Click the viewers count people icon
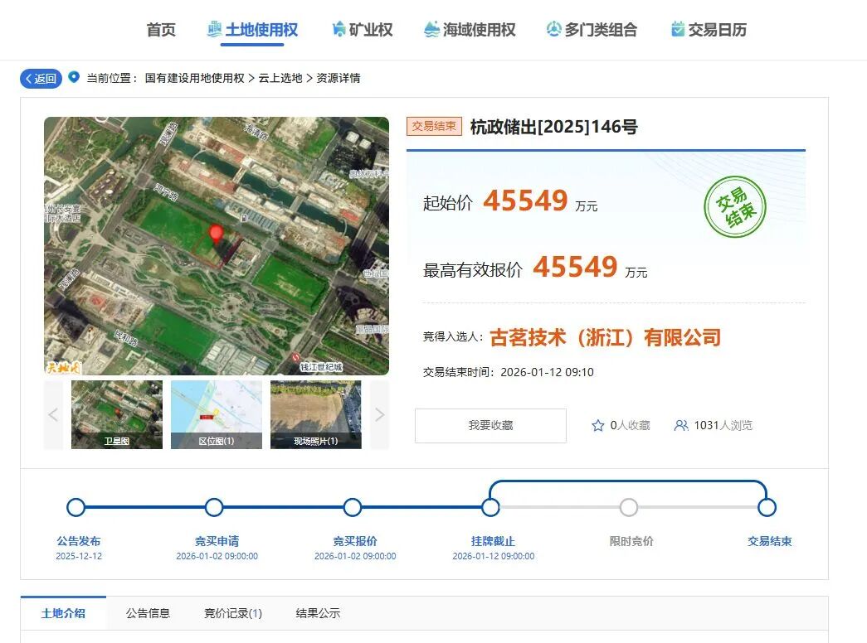The image size is (867, 643). point(682,425)
